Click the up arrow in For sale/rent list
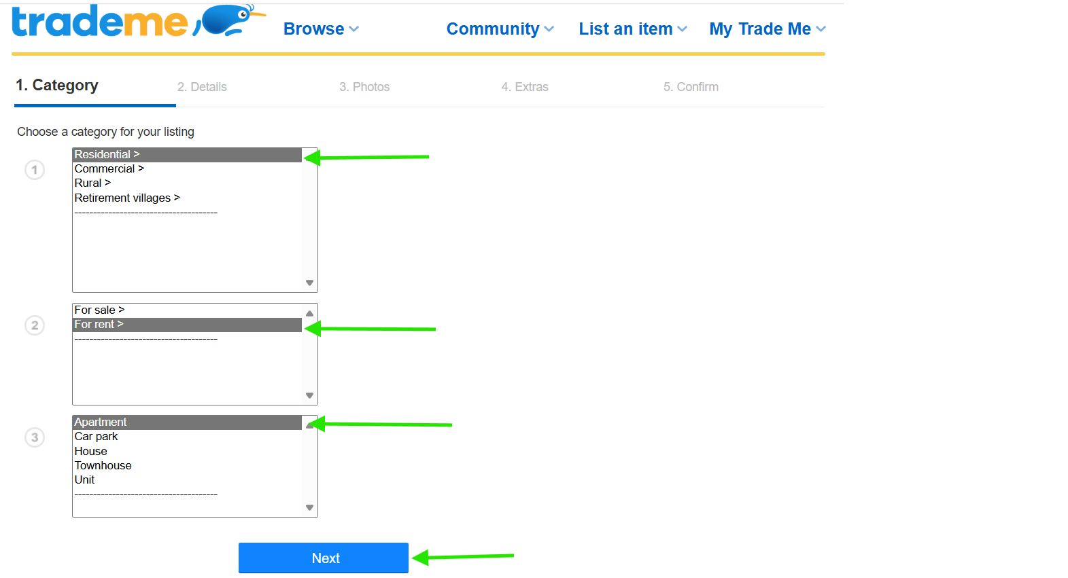Image resolution: width=1068 pixels, height=578 pixels. 309,313
